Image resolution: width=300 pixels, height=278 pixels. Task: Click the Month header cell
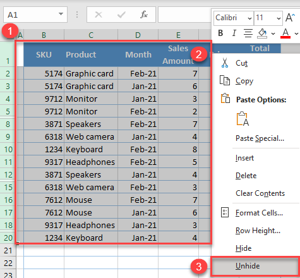138,54
